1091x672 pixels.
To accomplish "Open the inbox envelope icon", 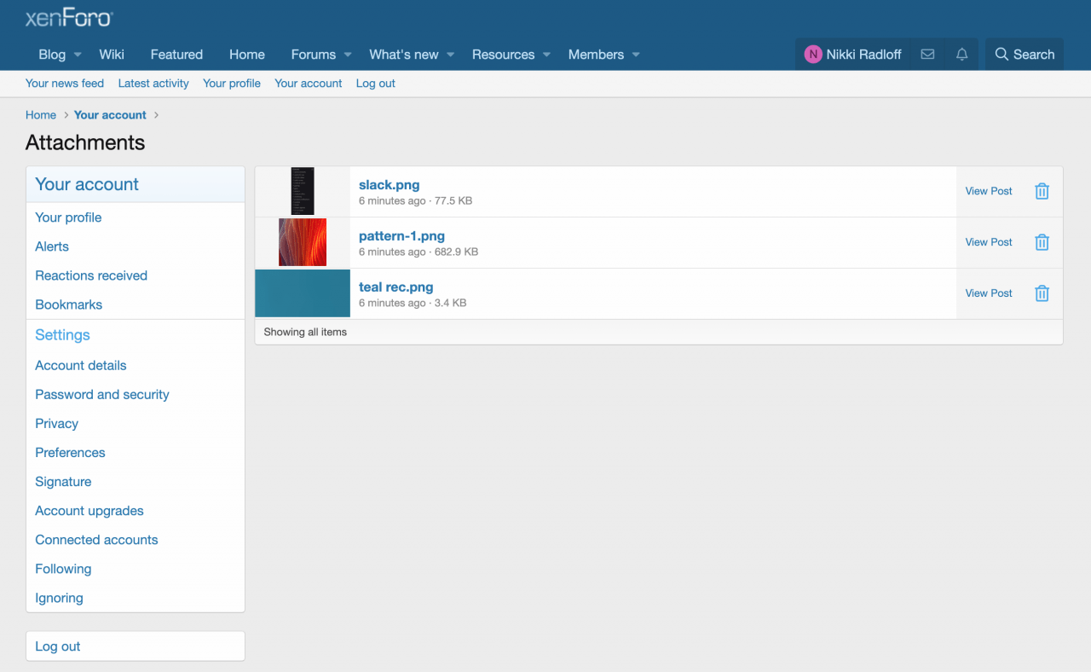I will click(927, 55).
